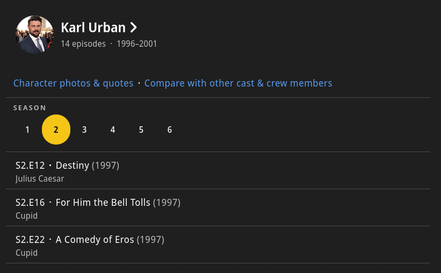This screenshot has height=273, width=441.
Task: Switch to season 3
Action: click(x=84, y=130)
